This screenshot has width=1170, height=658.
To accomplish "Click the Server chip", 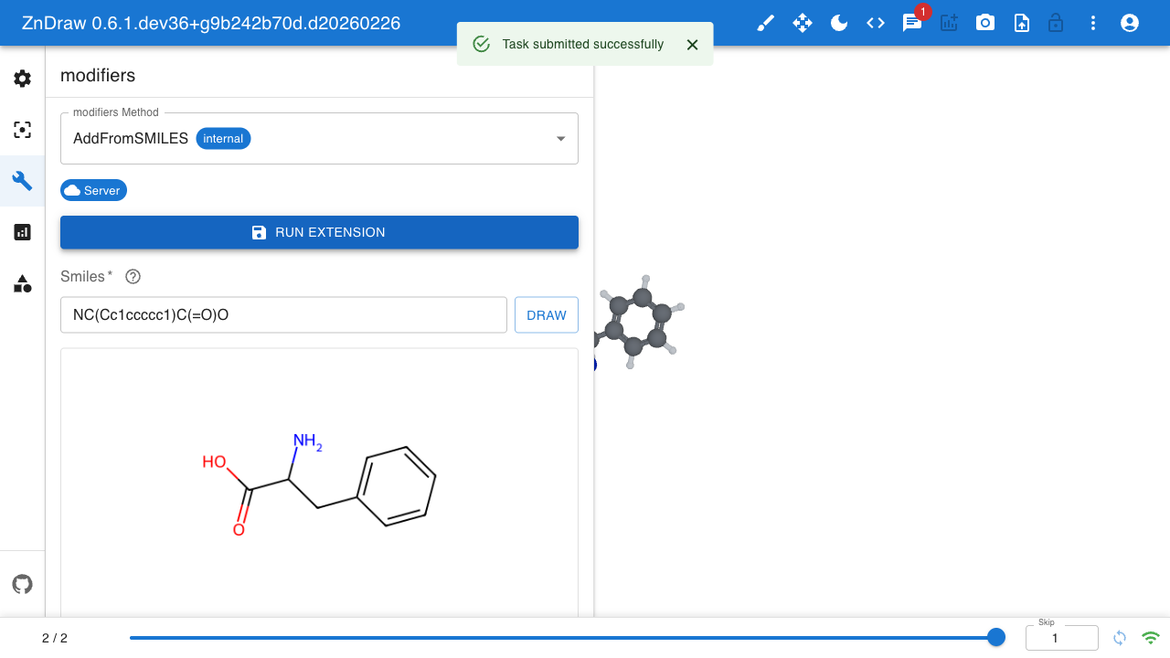I will [93, 190].
